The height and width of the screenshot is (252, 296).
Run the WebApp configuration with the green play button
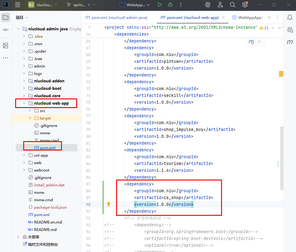click(x=159, y=5)
